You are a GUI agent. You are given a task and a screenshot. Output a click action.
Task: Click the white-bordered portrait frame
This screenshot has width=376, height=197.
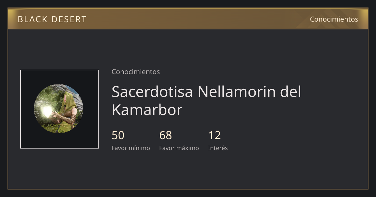tap(60, 109)
